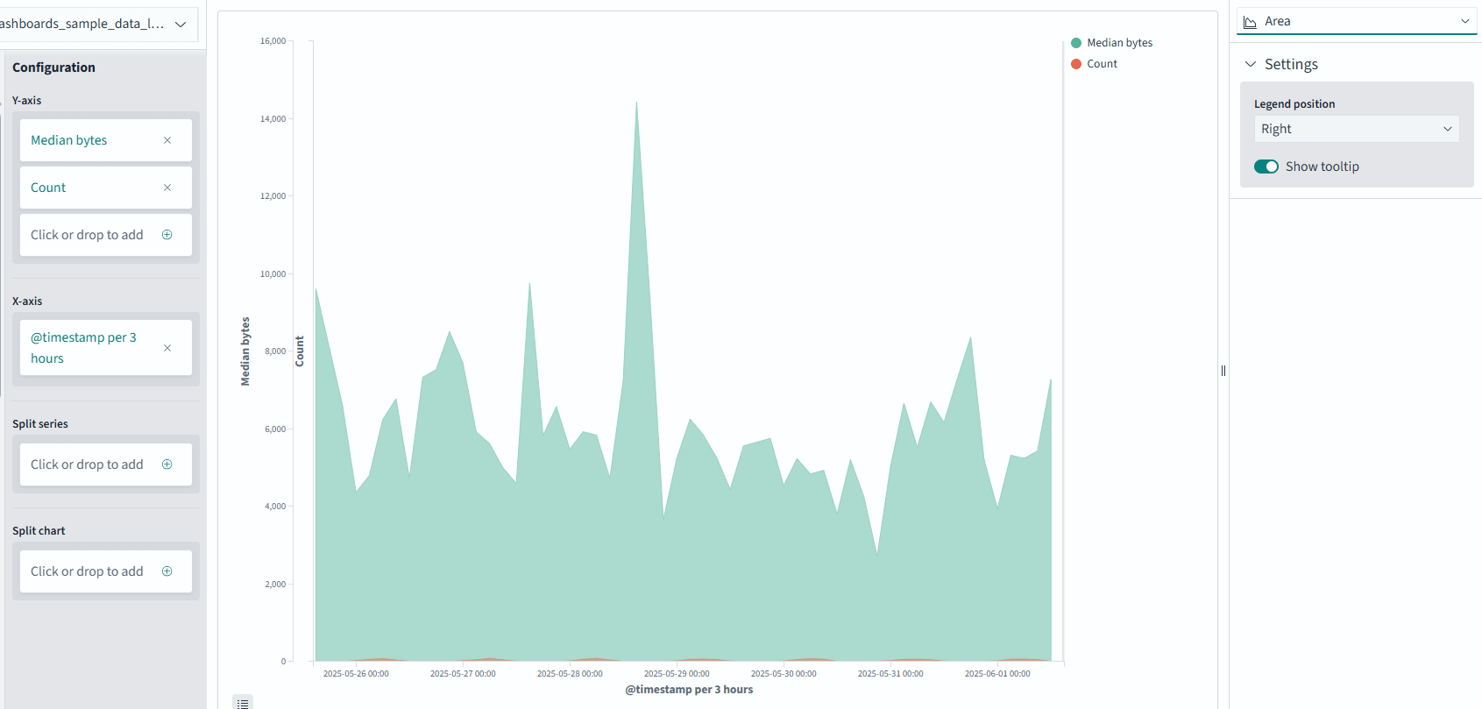
Task: Click the Legend position label
Action: (1294, 103)
